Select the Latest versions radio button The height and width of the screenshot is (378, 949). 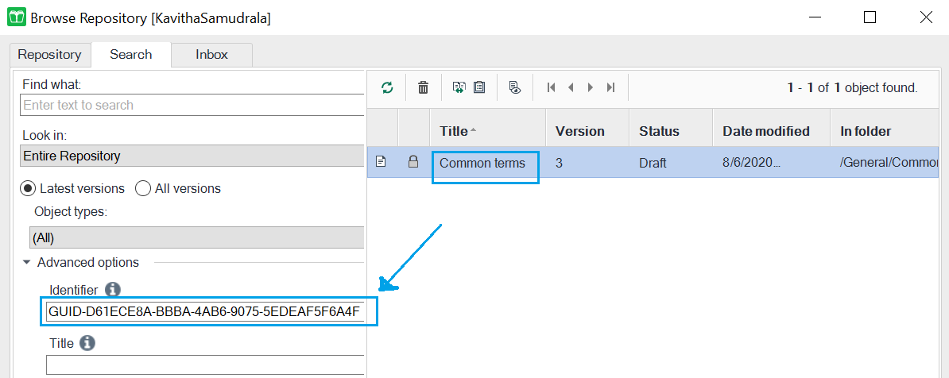pos(28,189)
